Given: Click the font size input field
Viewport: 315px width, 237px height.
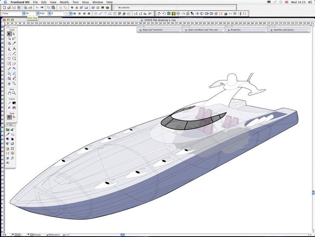Looking at the screenshot, I should coord(30,13).
